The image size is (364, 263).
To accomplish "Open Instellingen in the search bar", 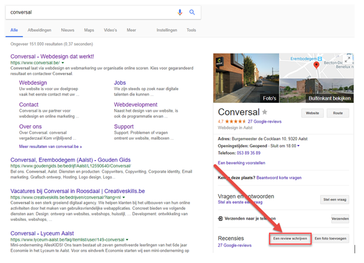I will pos(167,30).
